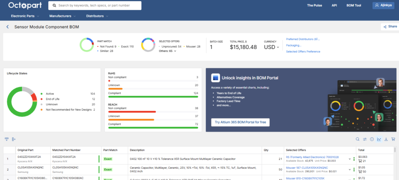Expand the Selected Offers chevron on row 2
The height and width of the screenshot is (180, 399).
coord(350,169)
